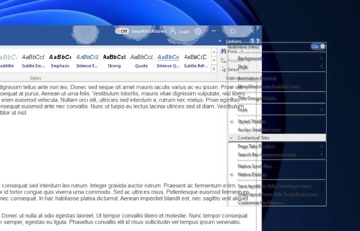Apply the Intense Quote style
360x231 pixels.
point(168,61)
